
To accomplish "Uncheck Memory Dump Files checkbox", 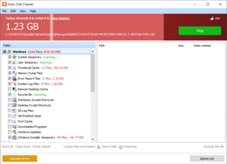I will [10, 73].
